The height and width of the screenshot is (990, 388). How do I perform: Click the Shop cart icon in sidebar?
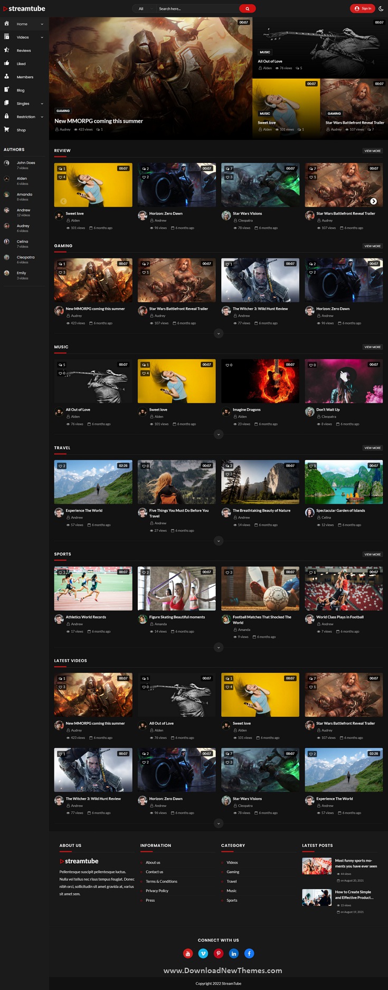(6, 129)
